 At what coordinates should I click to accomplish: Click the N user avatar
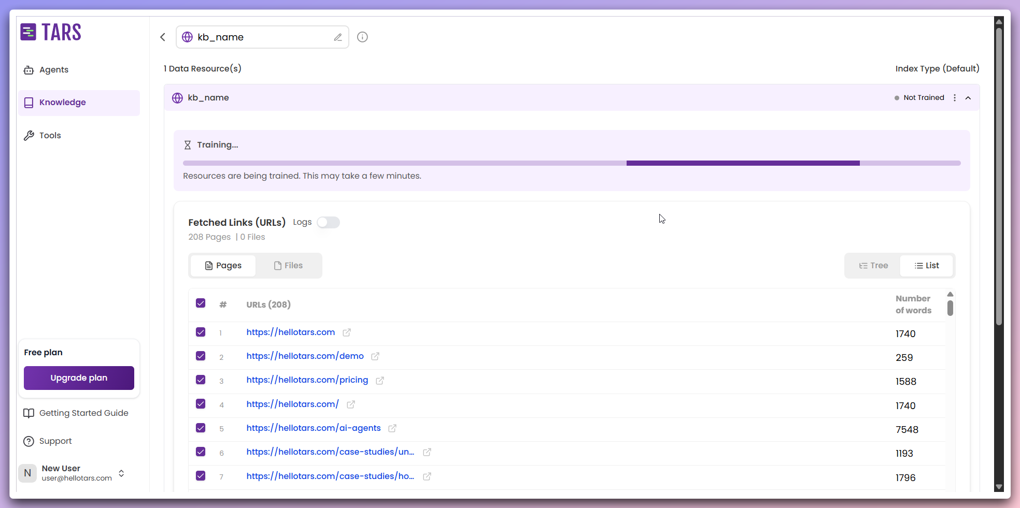click(27, 473)
